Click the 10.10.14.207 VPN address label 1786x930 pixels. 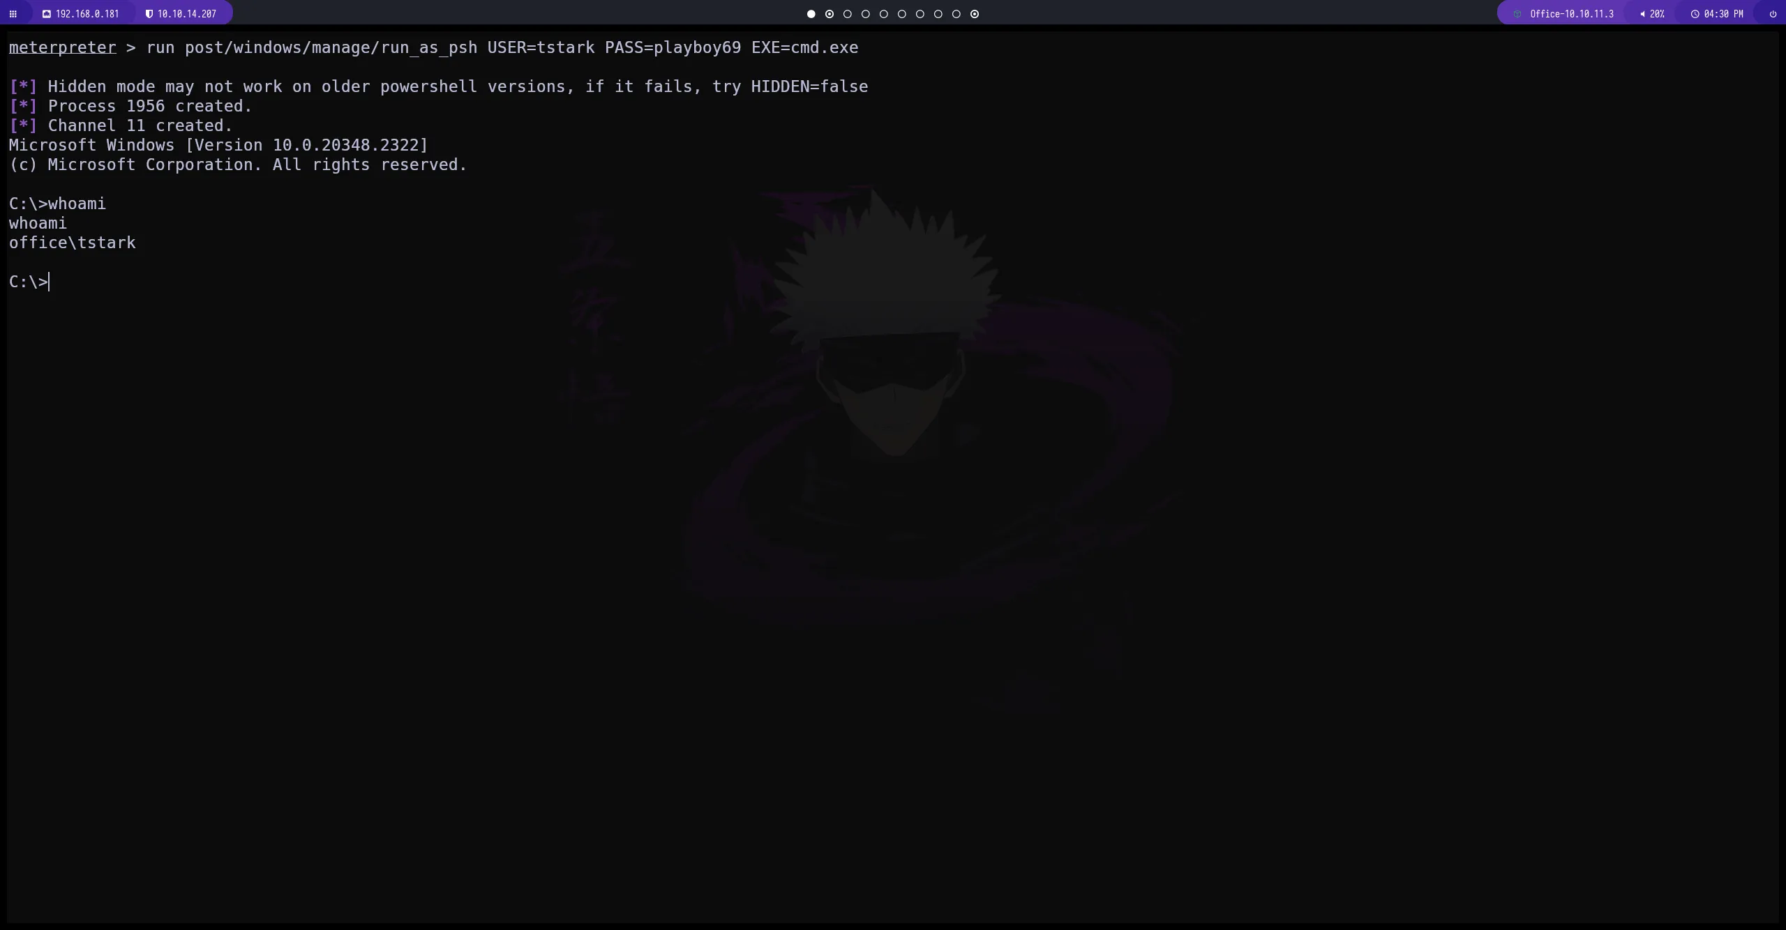187,14
